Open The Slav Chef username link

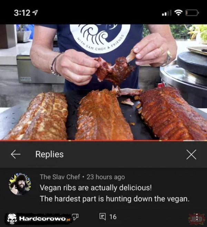60,177
